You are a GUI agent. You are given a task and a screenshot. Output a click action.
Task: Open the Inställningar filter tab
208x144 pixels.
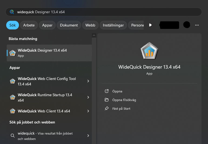pos(113,25)
